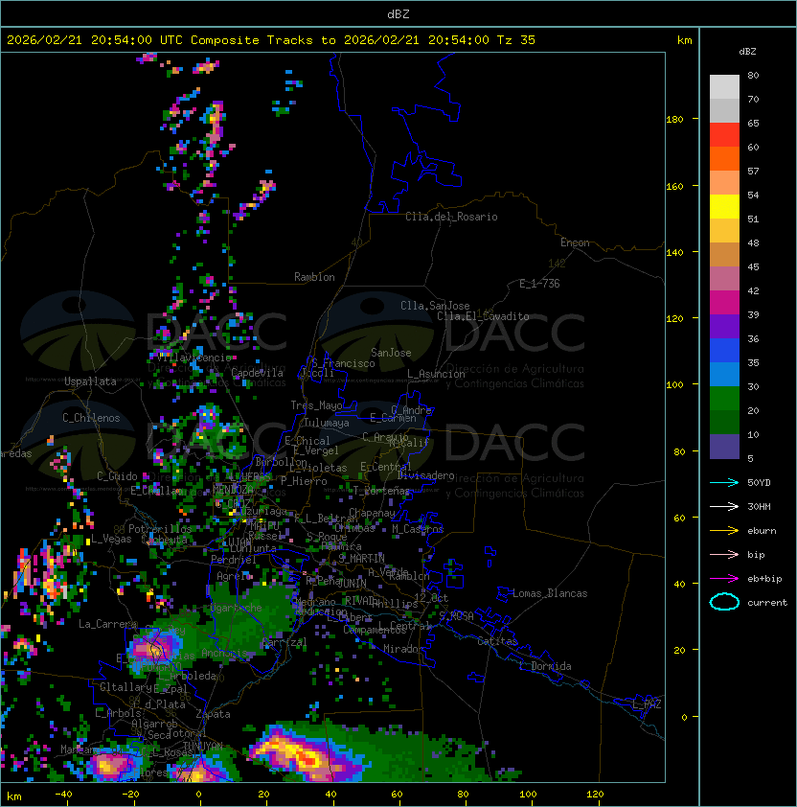Click the S_Francisco map label

[343, 363]
